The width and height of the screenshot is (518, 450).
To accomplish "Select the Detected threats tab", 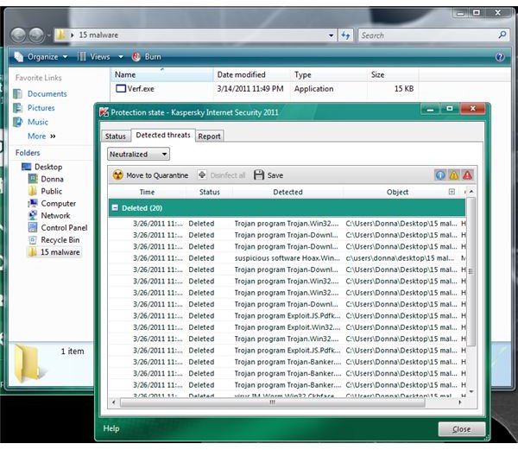I will (163, 135).
